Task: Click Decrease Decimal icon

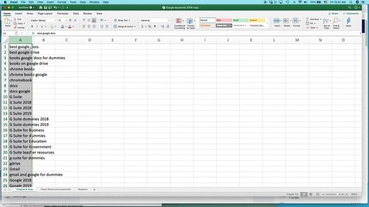Action: tap(168, 26)
